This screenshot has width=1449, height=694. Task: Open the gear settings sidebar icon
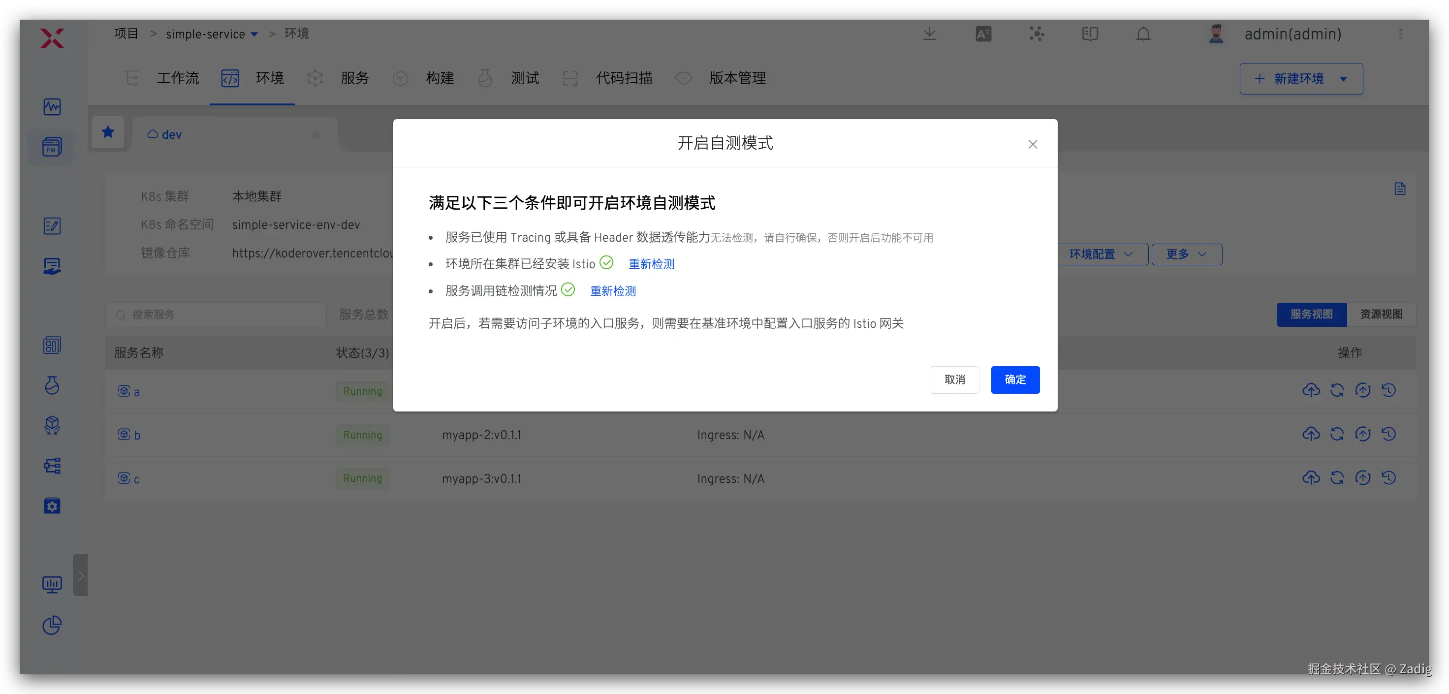tap(52, 505)
